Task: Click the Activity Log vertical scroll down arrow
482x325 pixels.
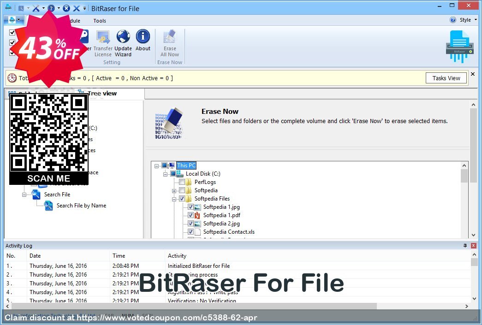Action: click(474, 299)
